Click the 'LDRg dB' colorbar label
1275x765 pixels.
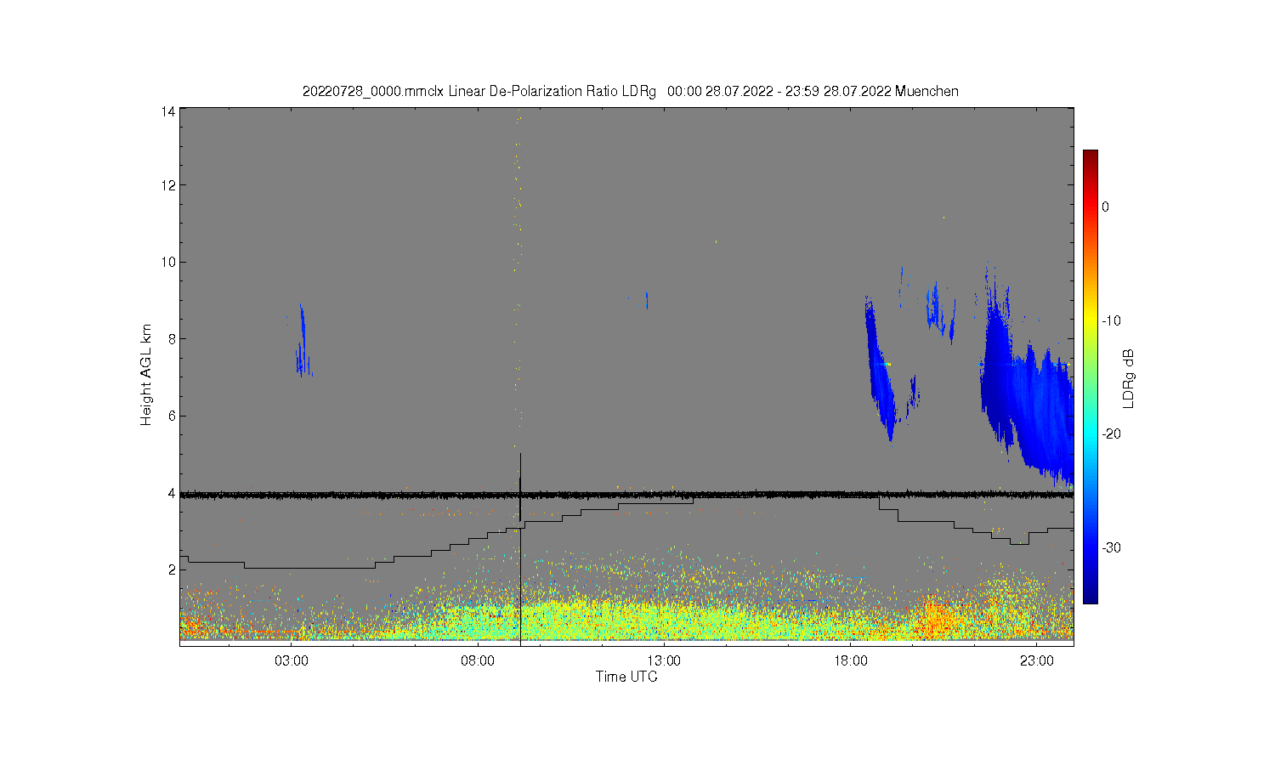point(1129,378)
